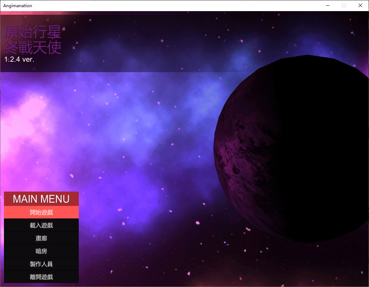
Task: Select 畫廊 gallery from main menu
Action: pyautogui.click(x=41, y=238)
